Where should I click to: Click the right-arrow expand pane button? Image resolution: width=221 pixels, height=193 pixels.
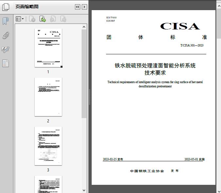84,7
